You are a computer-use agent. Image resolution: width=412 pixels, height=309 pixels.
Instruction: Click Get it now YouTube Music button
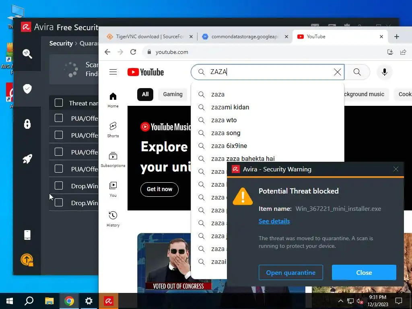tap(159, 189)
